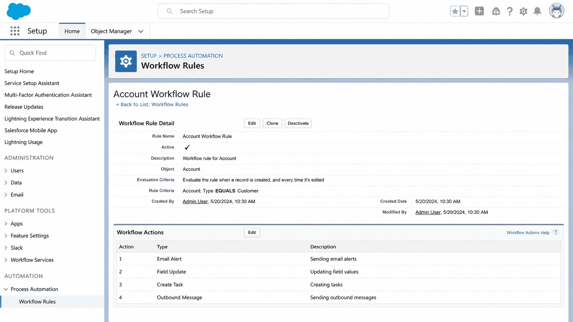The width and height of the screenshot is (573, 322).
Task: Open the Trailhead guidance cloud icon
Action: 496,11
